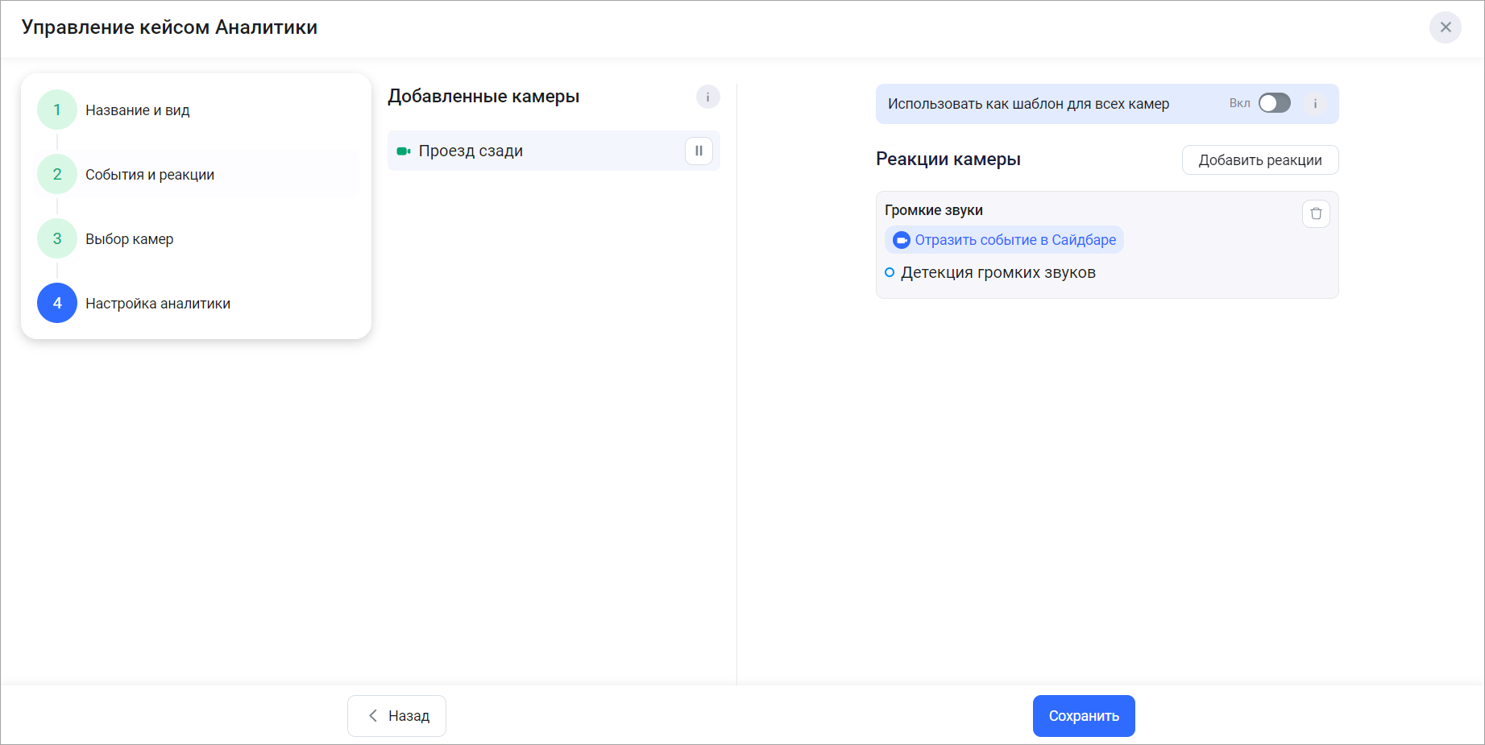
Task: Select step 4 Настройка аналитики
Action: (197, 304)
